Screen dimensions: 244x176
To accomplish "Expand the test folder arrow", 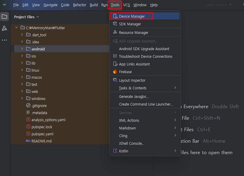I will point(22,84).
